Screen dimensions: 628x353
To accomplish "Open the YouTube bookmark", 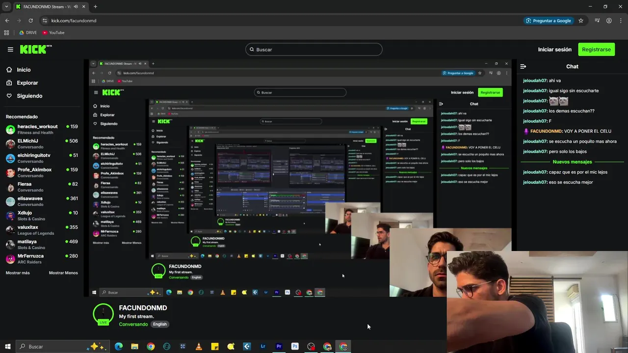I will [53, 33].
